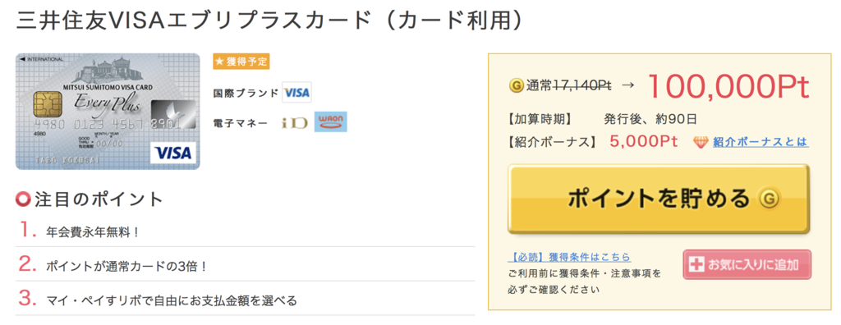The width and height of the screenshot is (841, 325).
Task: Click the ★獲得予定 orange badge
Action: click(x=241, y=62)
